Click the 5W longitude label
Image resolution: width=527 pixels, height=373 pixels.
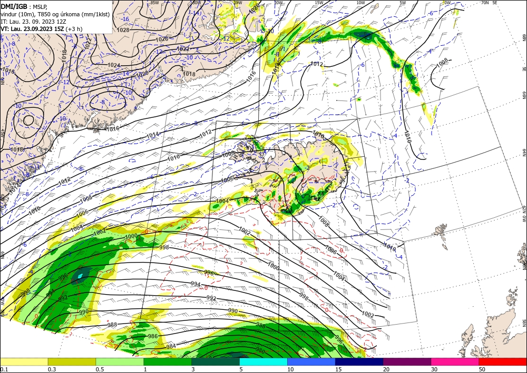click(x=403, y=3)
